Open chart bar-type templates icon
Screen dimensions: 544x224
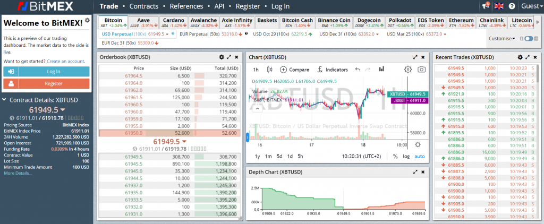click(x=381, y=69)
